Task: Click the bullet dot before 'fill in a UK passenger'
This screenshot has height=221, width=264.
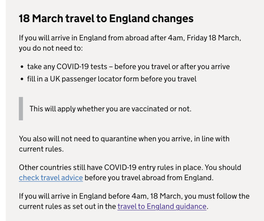Action: pos(22,79)
